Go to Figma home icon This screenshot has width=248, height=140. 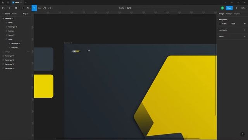click(3, 2)
